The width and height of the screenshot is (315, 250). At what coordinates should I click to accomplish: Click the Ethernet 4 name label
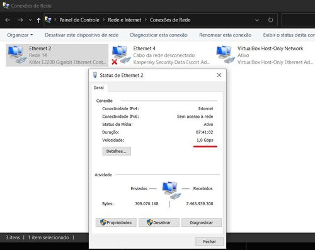pos(144,48)
